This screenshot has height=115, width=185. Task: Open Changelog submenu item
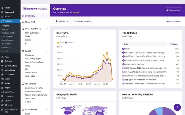pyautogui.click(x=6, y=47)
